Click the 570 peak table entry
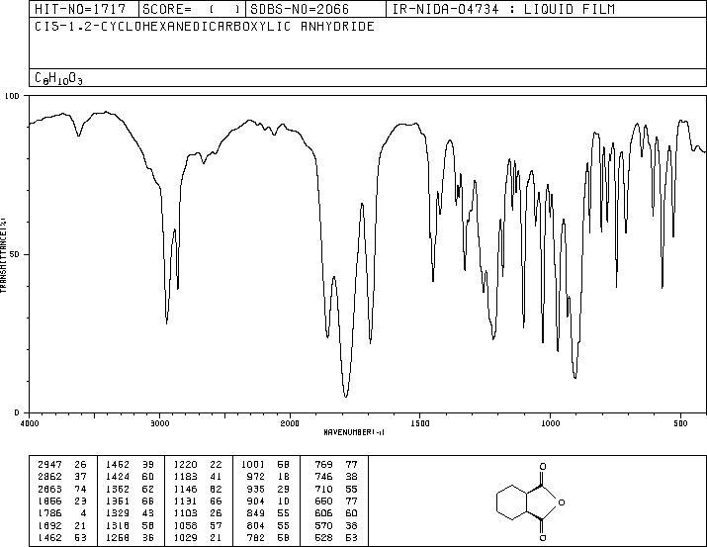Viewport: 707px width, 547px height. pyautogui.click(x=336, y=526)
